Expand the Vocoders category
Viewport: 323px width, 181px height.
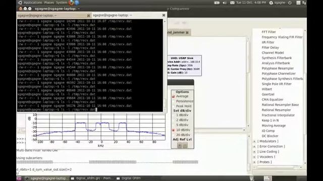pos(254,157)
